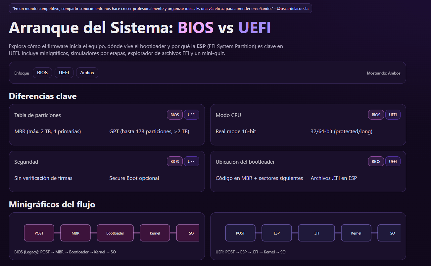Select the UEFI focus filter button
This screenshot has width=431, height=266.
coord(64,73)
